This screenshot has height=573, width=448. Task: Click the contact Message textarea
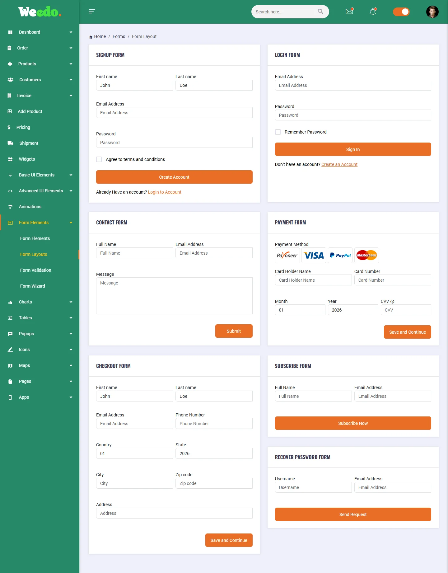point(174,296)
